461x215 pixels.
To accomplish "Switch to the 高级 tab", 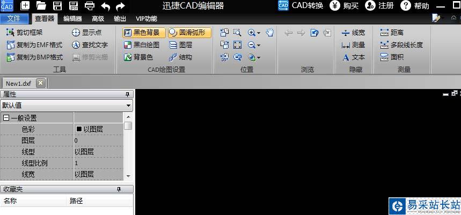I will point(98,19).
